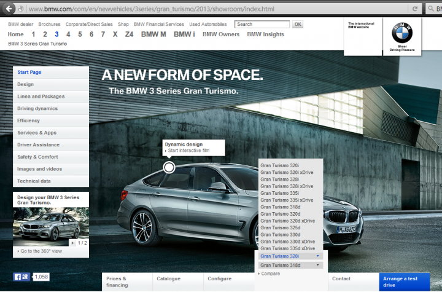The height and width of the screenshot is (292, 442).
Task: Go to Lines and Packages
Action: tap(51, 97)
